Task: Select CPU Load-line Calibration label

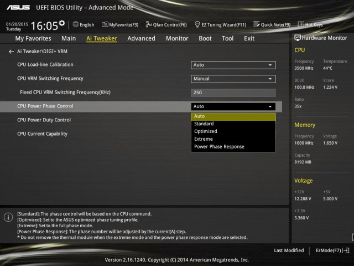Action: (45, 65)
